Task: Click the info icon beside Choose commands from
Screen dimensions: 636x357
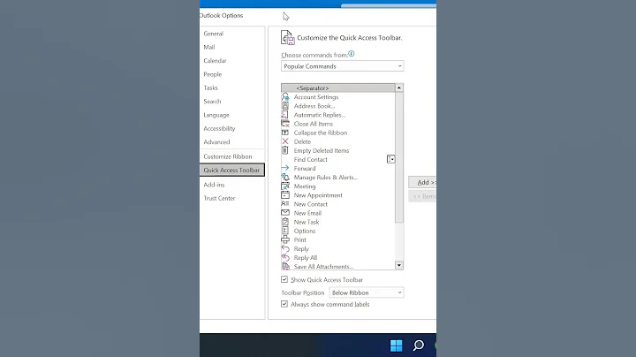Action: click(x=352, y=54)
